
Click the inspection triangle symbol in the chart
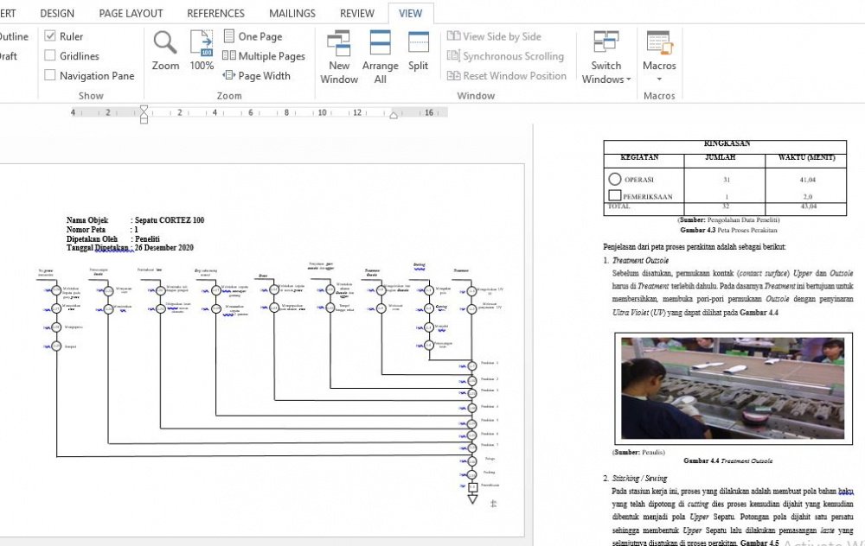click(473, 499)
